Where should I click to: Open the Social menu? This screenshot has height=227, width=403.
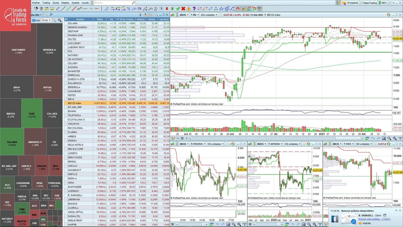[56, 3]
